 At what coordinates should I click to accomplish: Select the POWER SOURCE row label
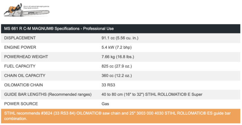(21, 104)
